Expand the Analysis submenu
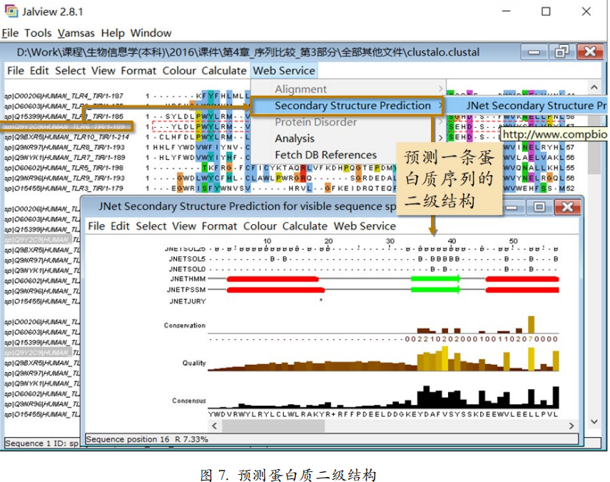Screen dimensions: 610x482 (347, 139)
